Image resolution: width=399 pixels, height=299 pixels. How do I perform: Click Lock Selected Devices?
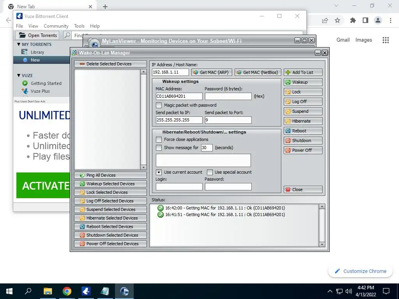click(x=110, y=192)
